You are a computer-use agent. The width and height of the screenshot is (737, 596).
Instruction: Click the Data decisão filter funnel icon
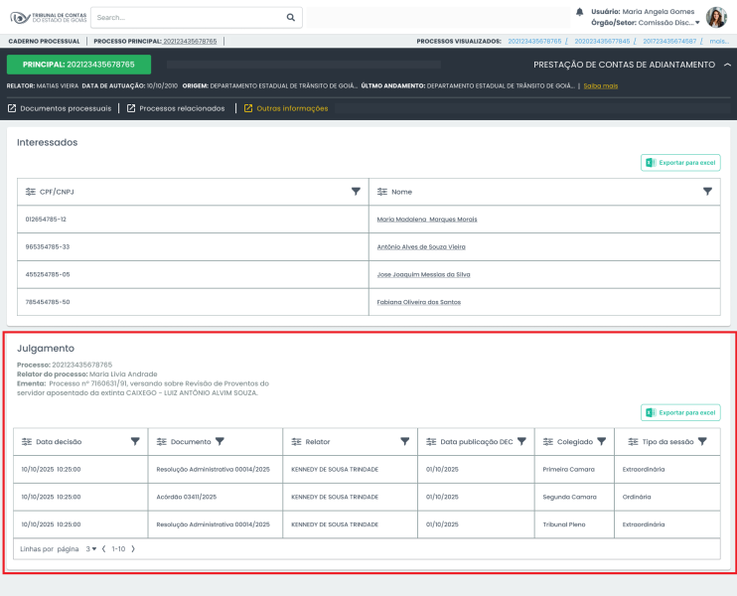coord(135,441)
